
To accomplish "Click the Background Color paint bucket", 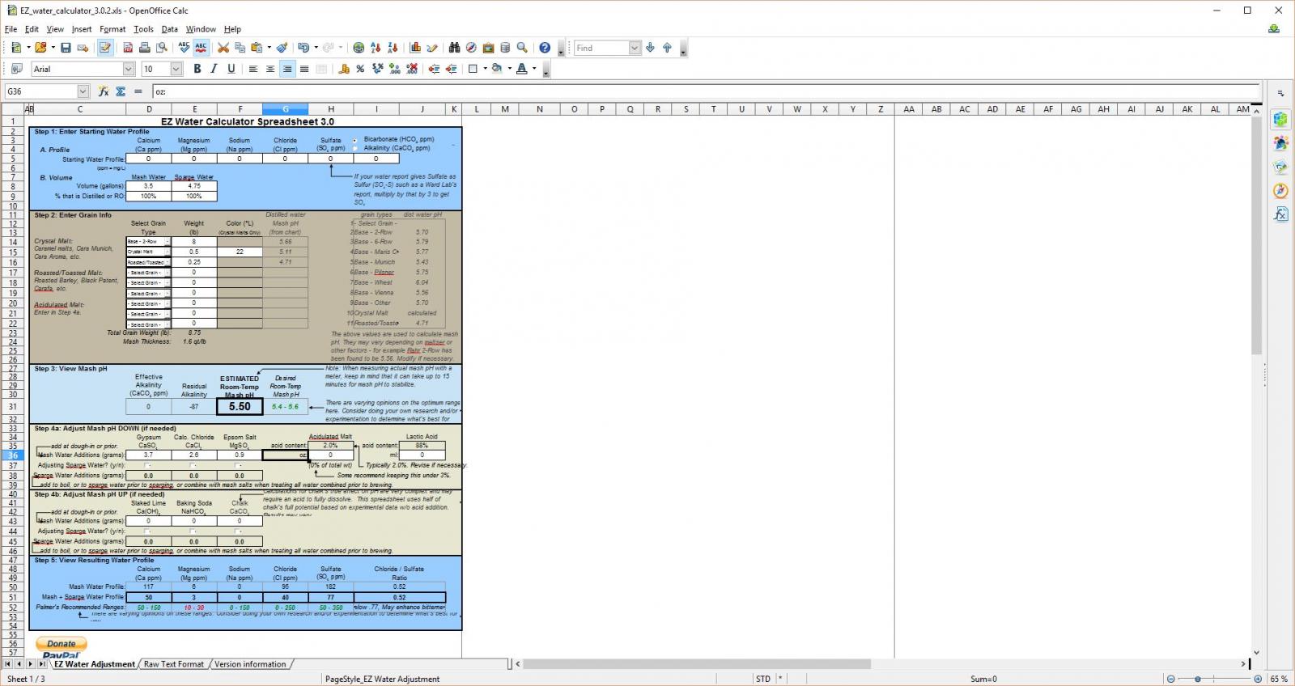I will tap(496, 70).
